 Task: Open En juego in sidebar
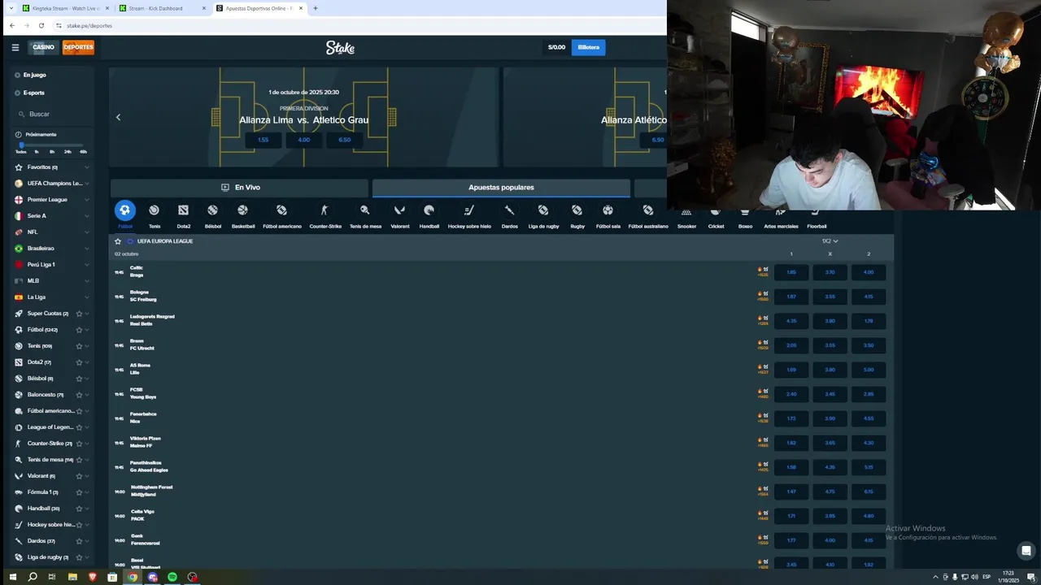click(34, 75)
